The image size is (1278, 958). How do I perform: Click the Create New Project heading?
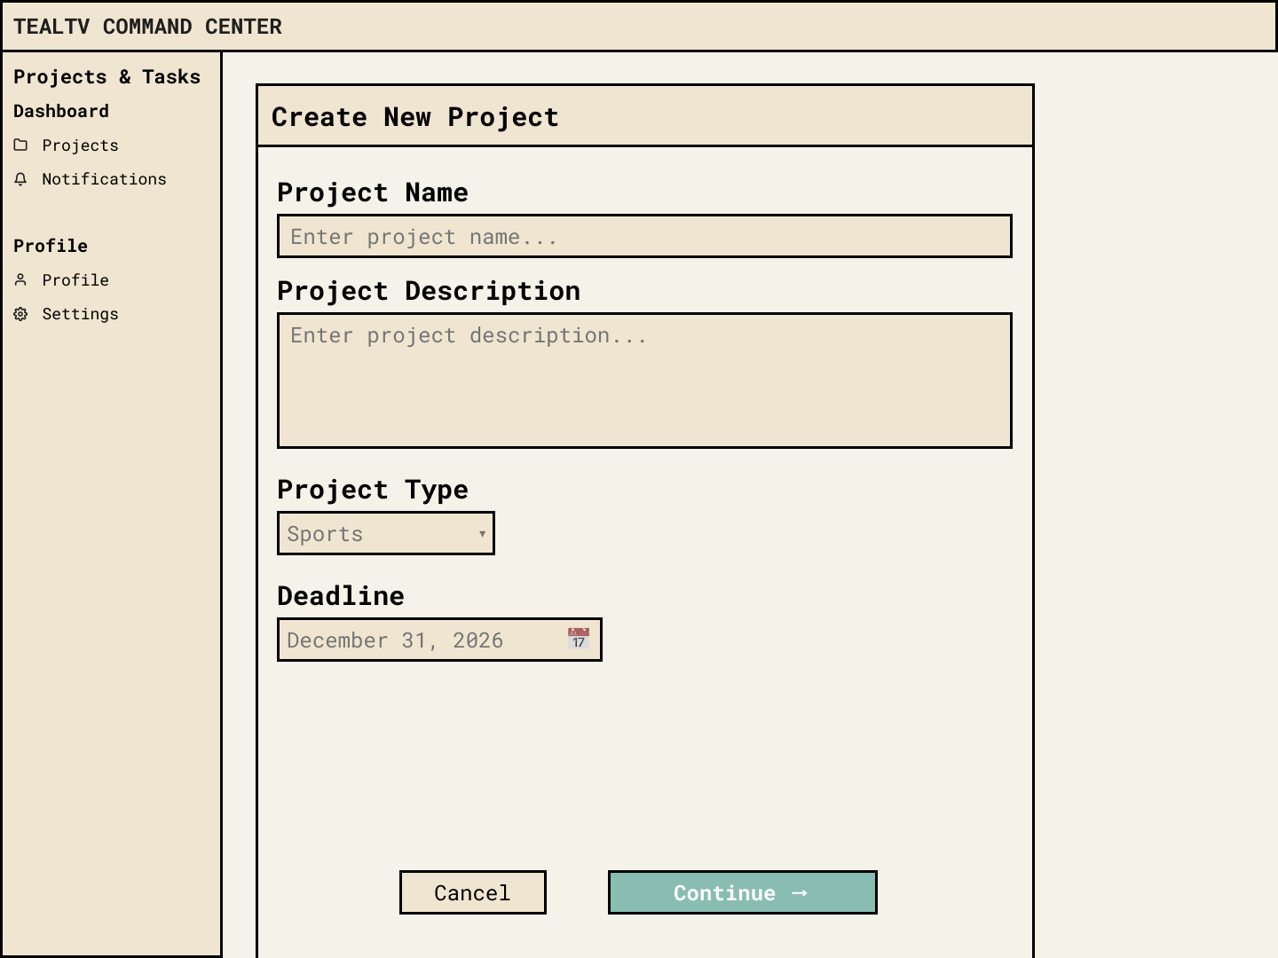pyautogui.click(x=415, y=117)
